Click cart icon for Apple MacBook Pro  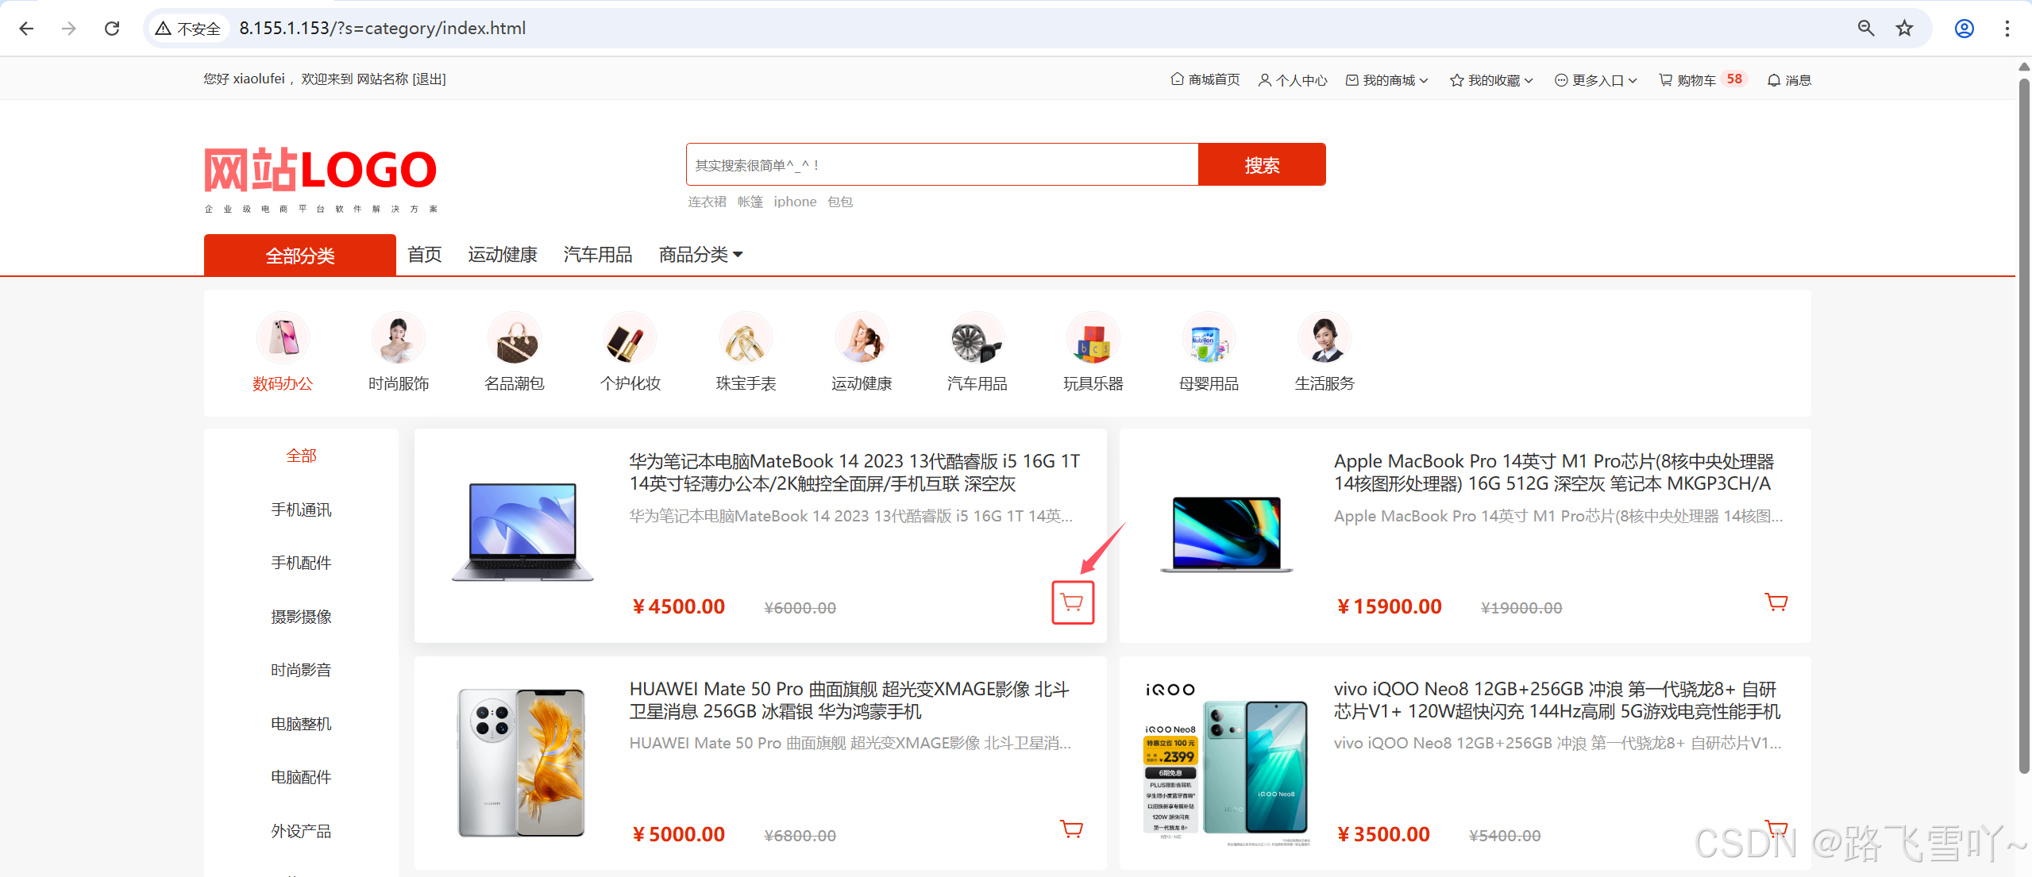coord(1776,602)
